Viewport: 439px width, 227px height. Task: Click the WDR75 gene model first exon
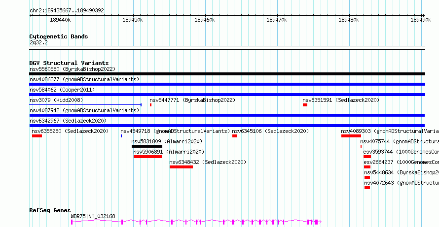click(72, 222)
